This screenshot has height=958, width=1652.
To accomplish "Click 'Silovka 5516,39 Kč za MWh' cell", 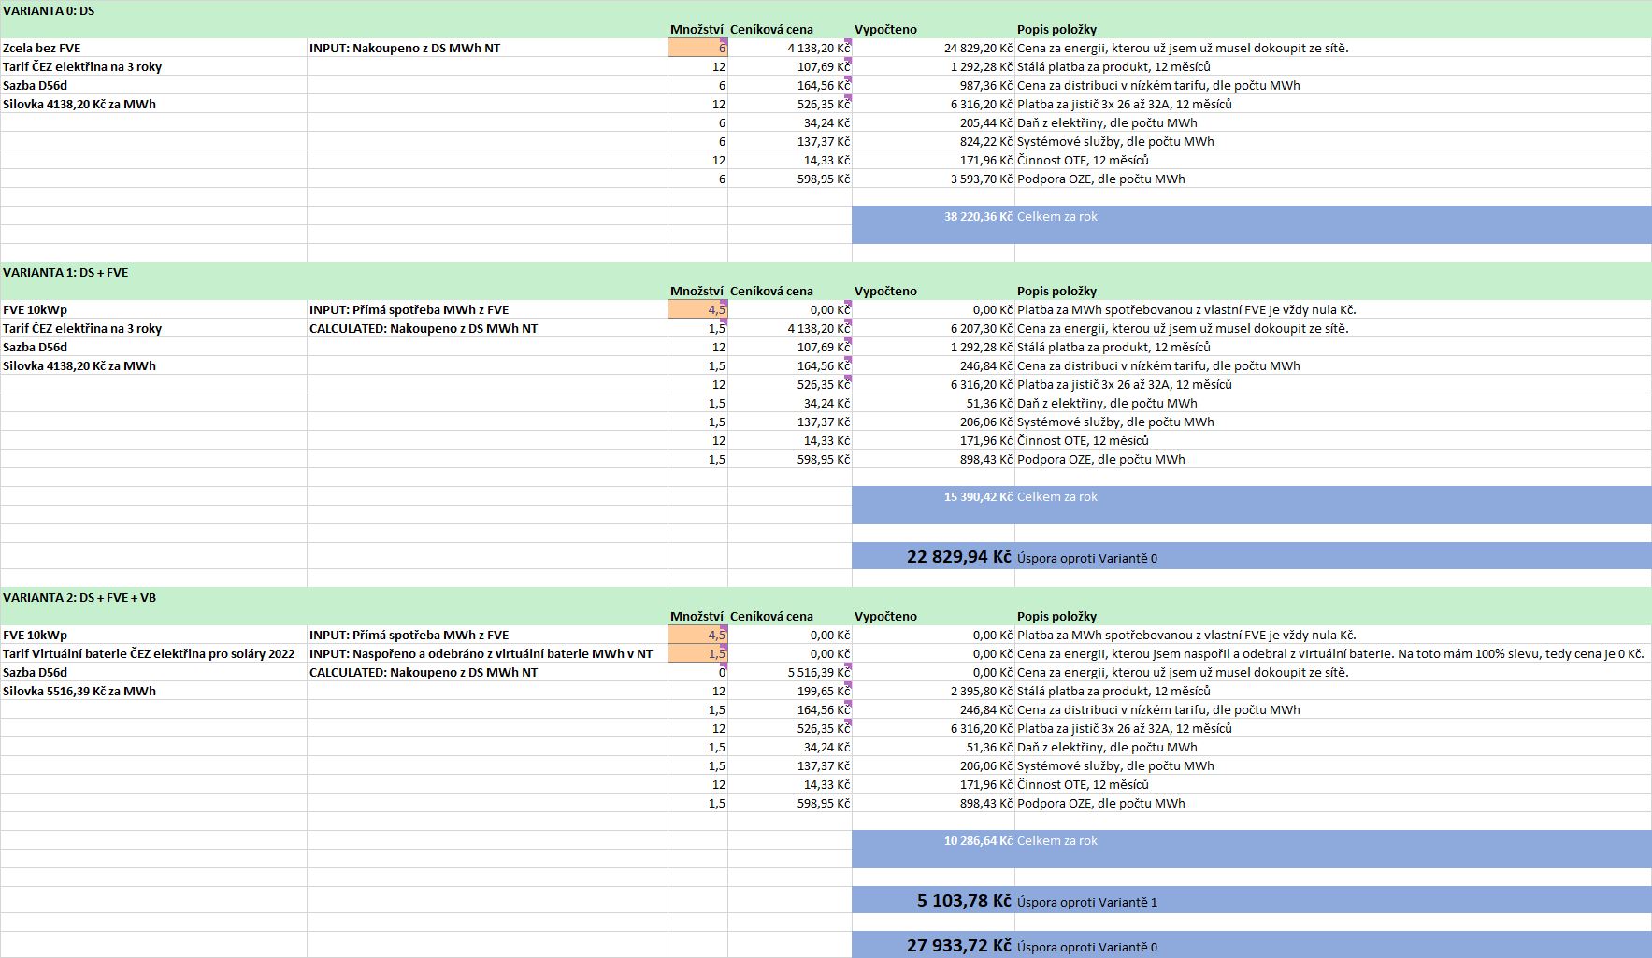I will [153, 691].
